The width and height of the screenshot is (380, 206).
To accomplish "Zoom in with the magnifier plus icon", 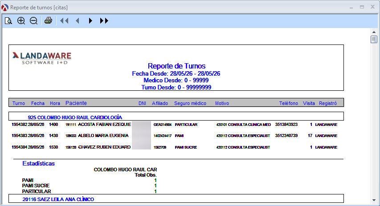I will point(21,21).
